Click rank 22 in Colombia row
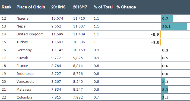 [4, 97]
